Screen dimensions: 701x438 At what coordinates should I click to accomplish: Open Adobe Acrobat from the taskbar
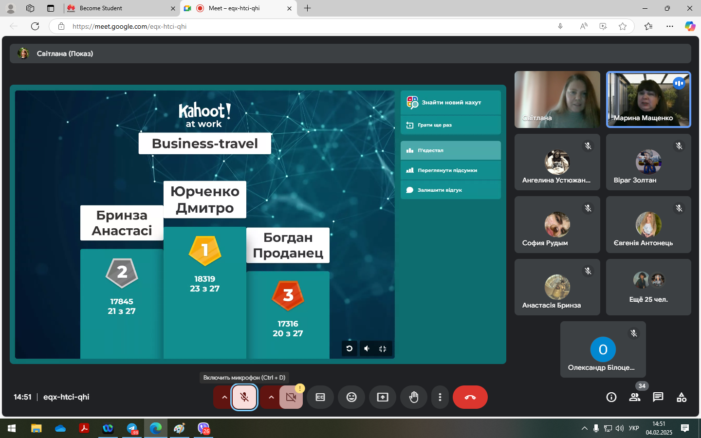coord(84,428)
